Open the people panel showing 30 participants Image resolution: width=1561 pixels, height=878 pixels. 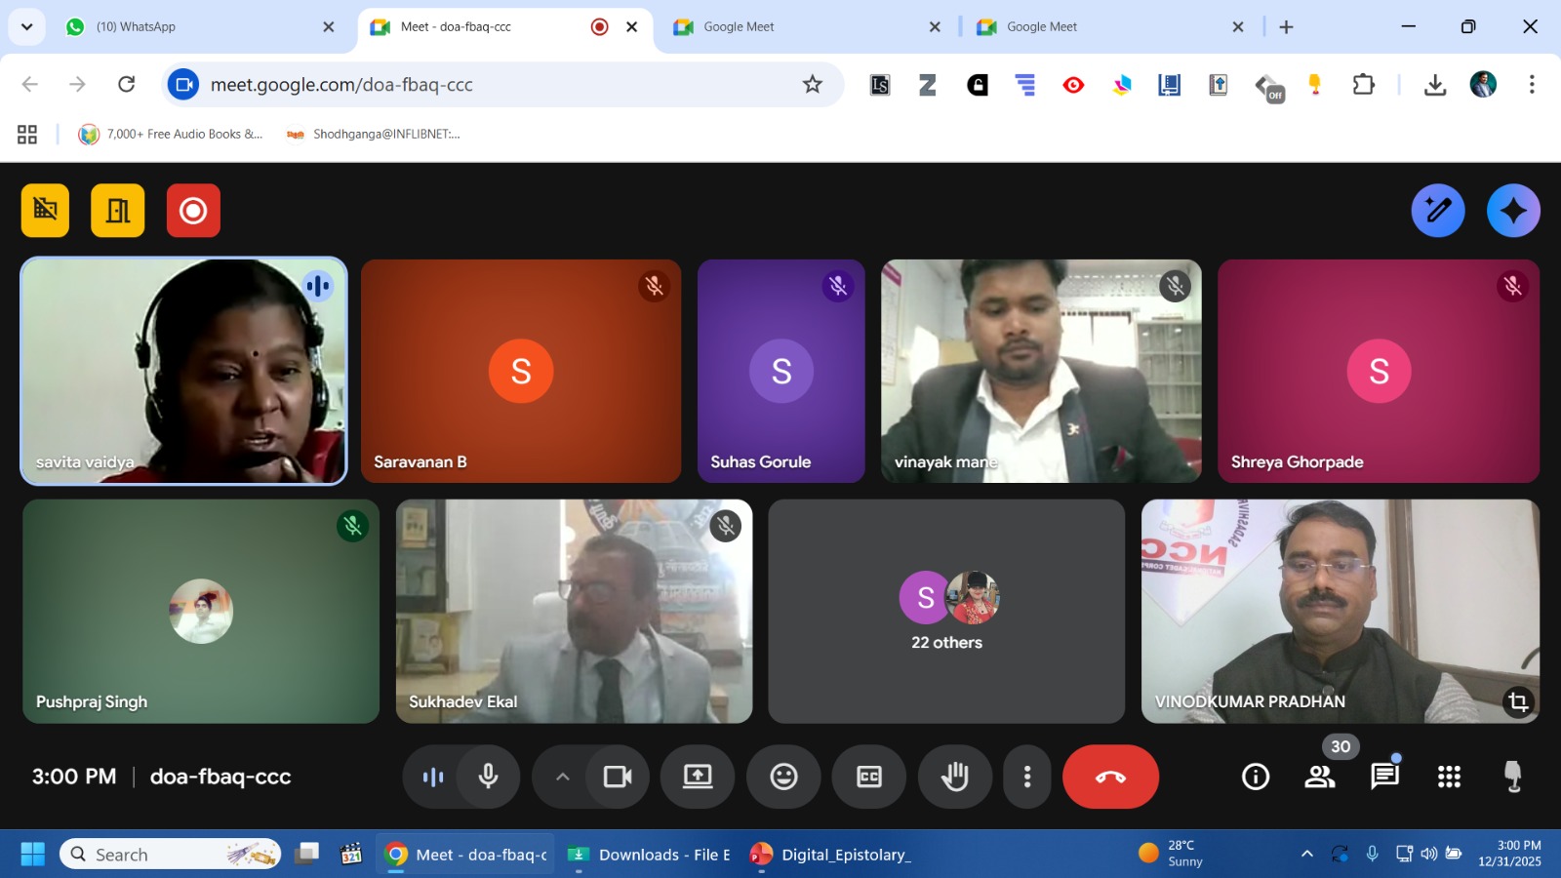(1320, 777)
